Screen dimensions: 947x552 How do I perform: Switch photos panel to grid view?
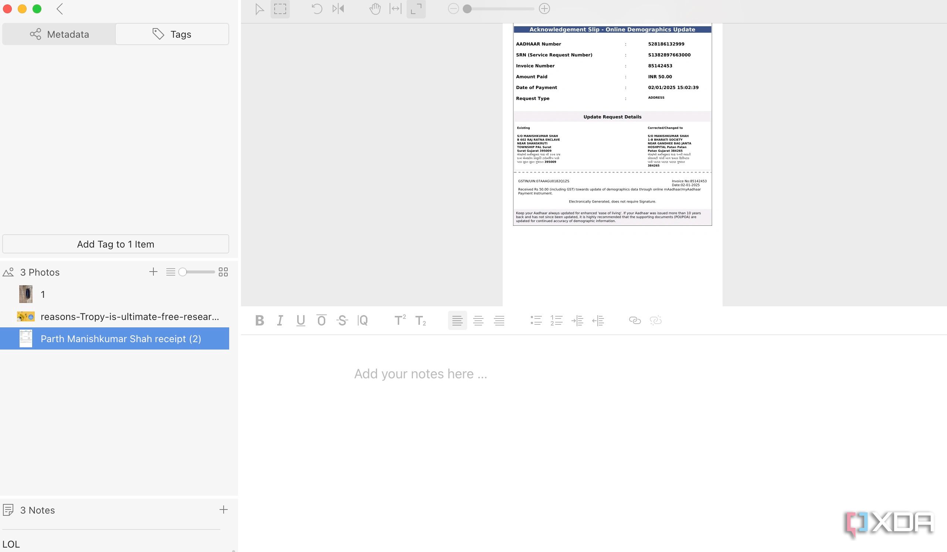click(223, 272)
